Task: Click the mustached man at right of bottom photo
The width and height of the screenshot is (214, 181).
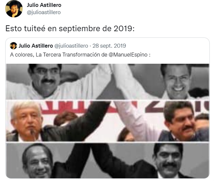Action: click(168, 160)
